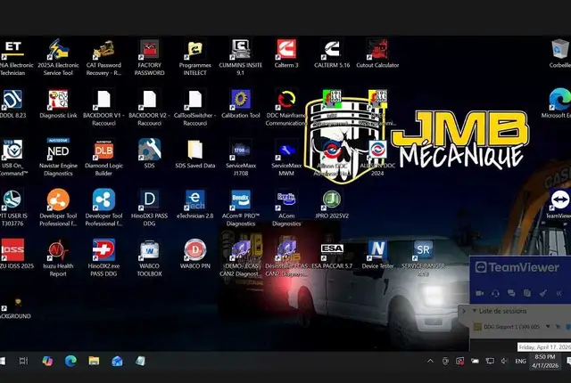Launch WABCO TOOLBOX
This screenshot has height=383, width=571.
[149, 257]
